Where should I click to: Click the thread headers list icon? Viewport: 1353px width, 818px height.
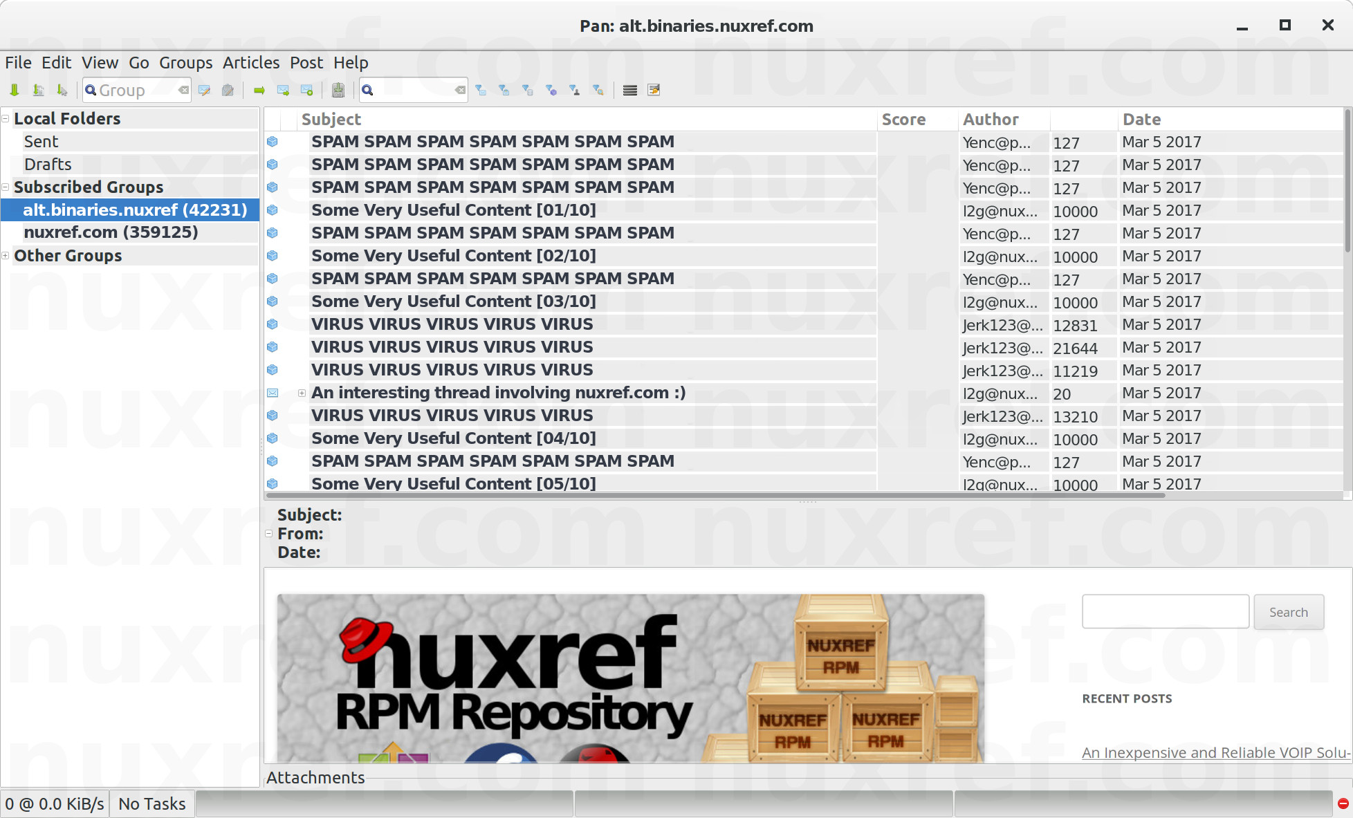point(629,90)
